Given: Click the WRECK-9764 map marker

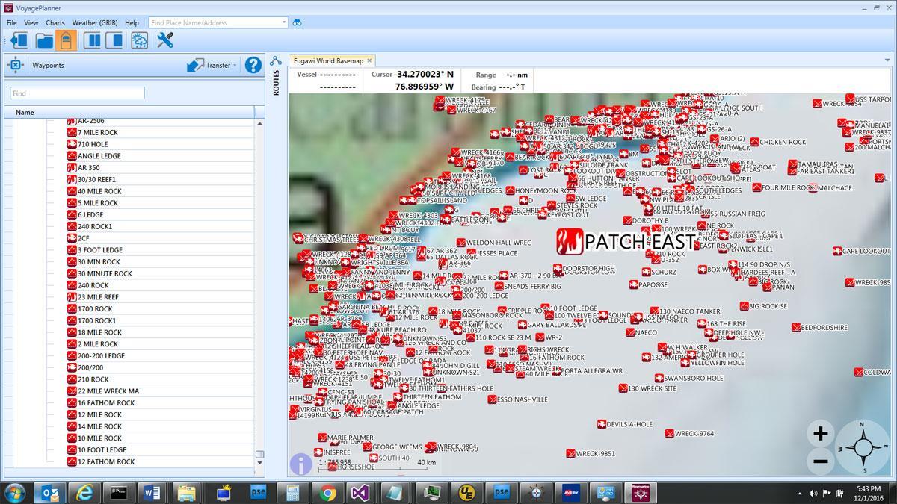Looking at the screenshot, I should [670, 433].
